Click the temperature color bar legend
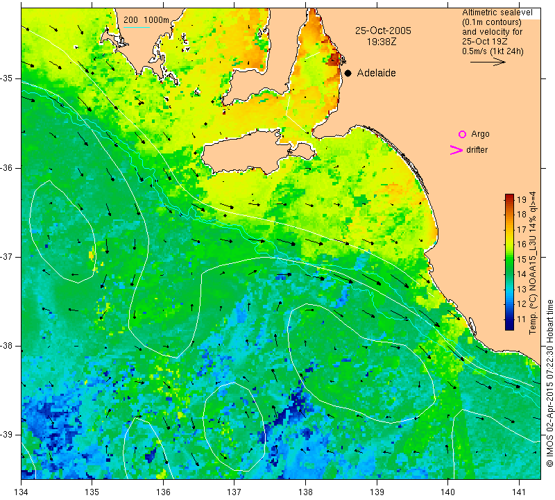The height and width of the screenshot is (500, 555). pos(509,262)
